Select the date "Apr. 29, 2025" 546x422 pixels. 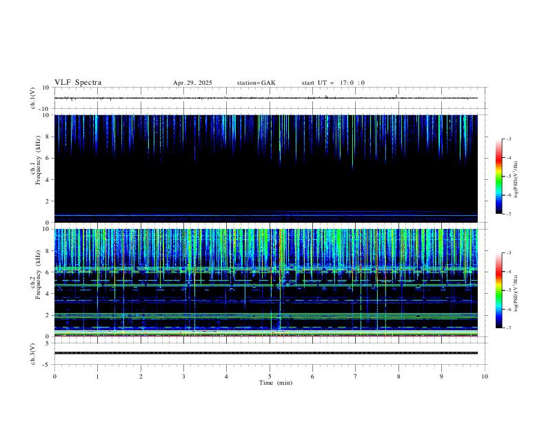coord(192,83)
